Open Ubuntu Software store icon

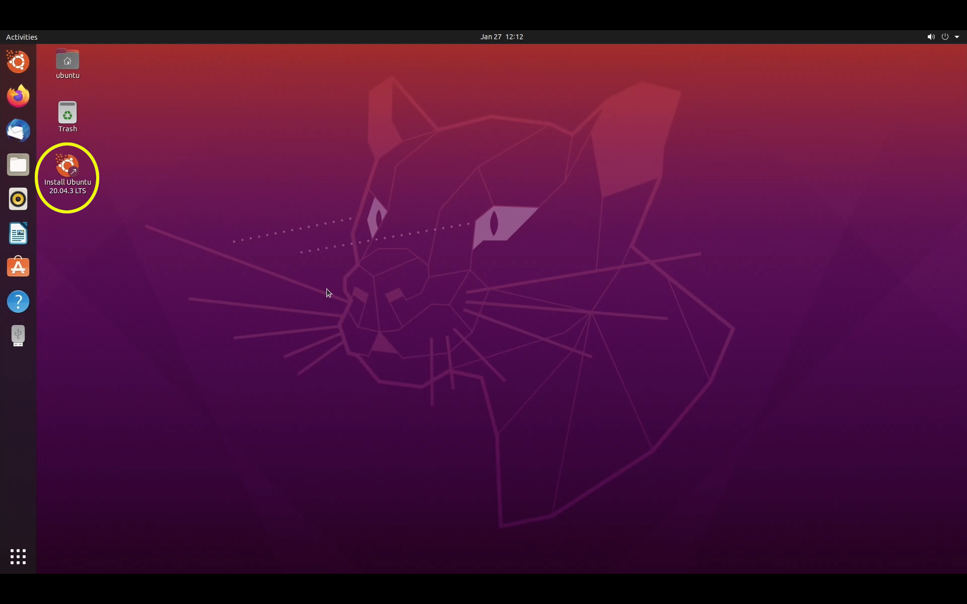tap(18, 267)
